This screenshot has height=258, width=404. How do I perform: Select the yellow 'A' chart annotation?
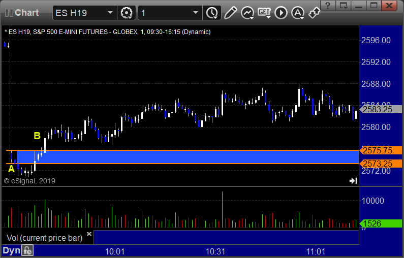11,169
